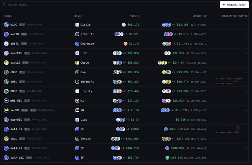Viewport: 252px width, 165px height.
Task: Click the weETH token icon
Action: pos(6,34)
